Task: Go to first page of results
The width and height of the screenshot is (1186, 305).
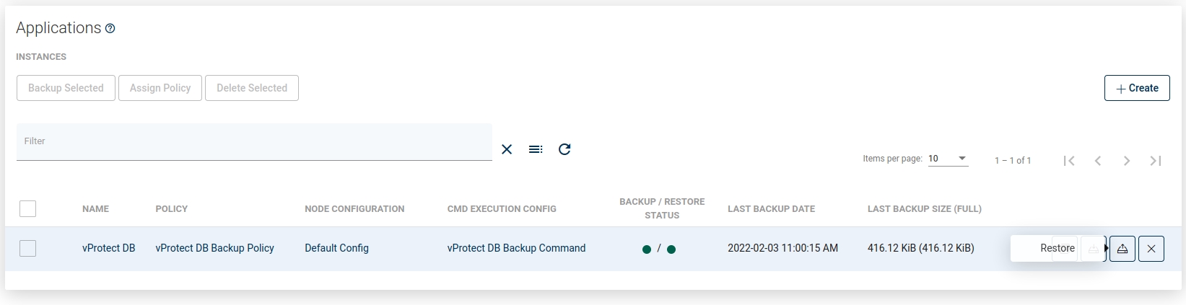Action: 1069,161
